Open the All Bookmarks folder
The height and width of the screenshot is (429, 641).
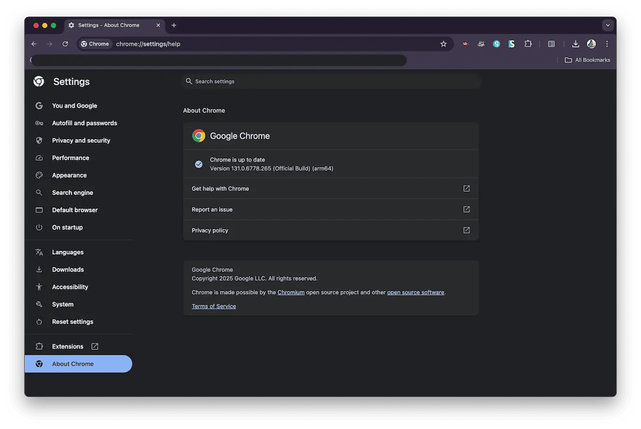(587, 60)
